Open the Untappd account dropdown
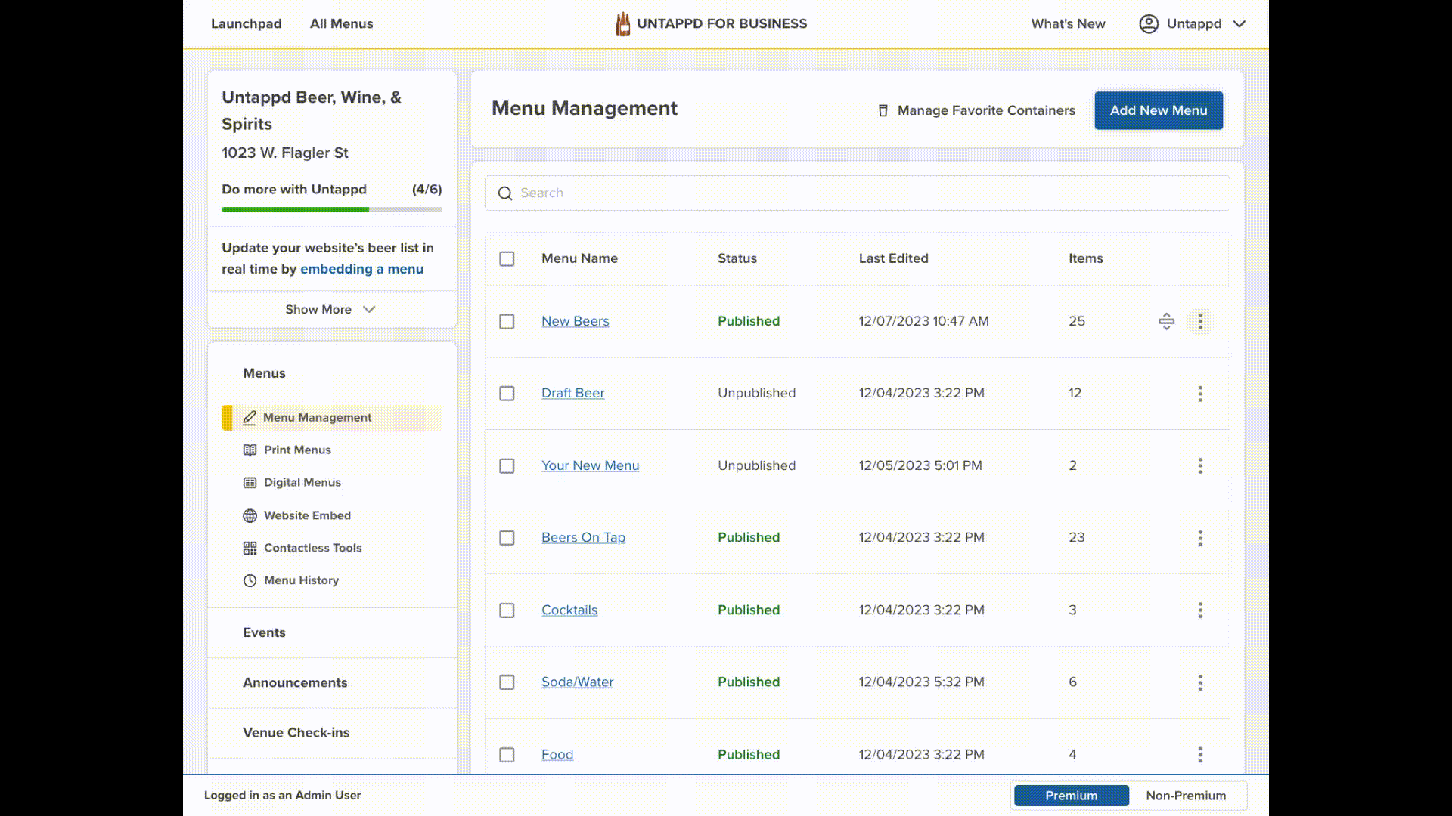The width and height of the screenshot is (1452, 816). click(x=1193, y=23)
